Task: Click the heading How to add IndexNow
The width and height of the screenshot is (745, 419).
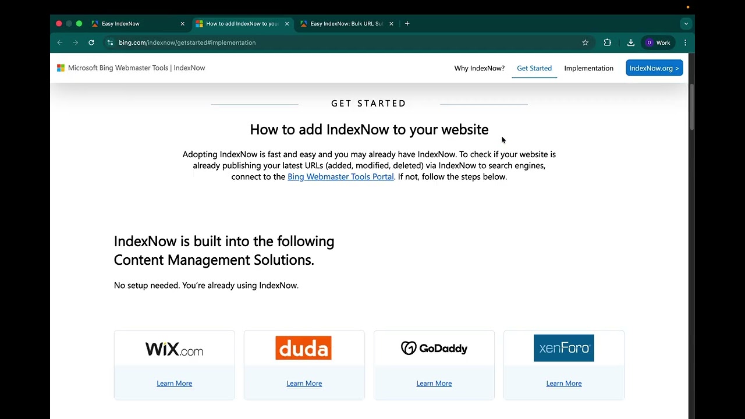Action: click(369, 130)
